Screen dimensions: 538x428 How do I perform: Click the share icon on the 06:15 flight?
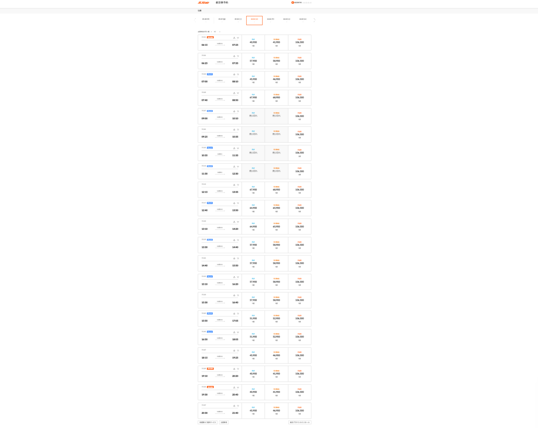pyautogui.click(x=234, y=38)
